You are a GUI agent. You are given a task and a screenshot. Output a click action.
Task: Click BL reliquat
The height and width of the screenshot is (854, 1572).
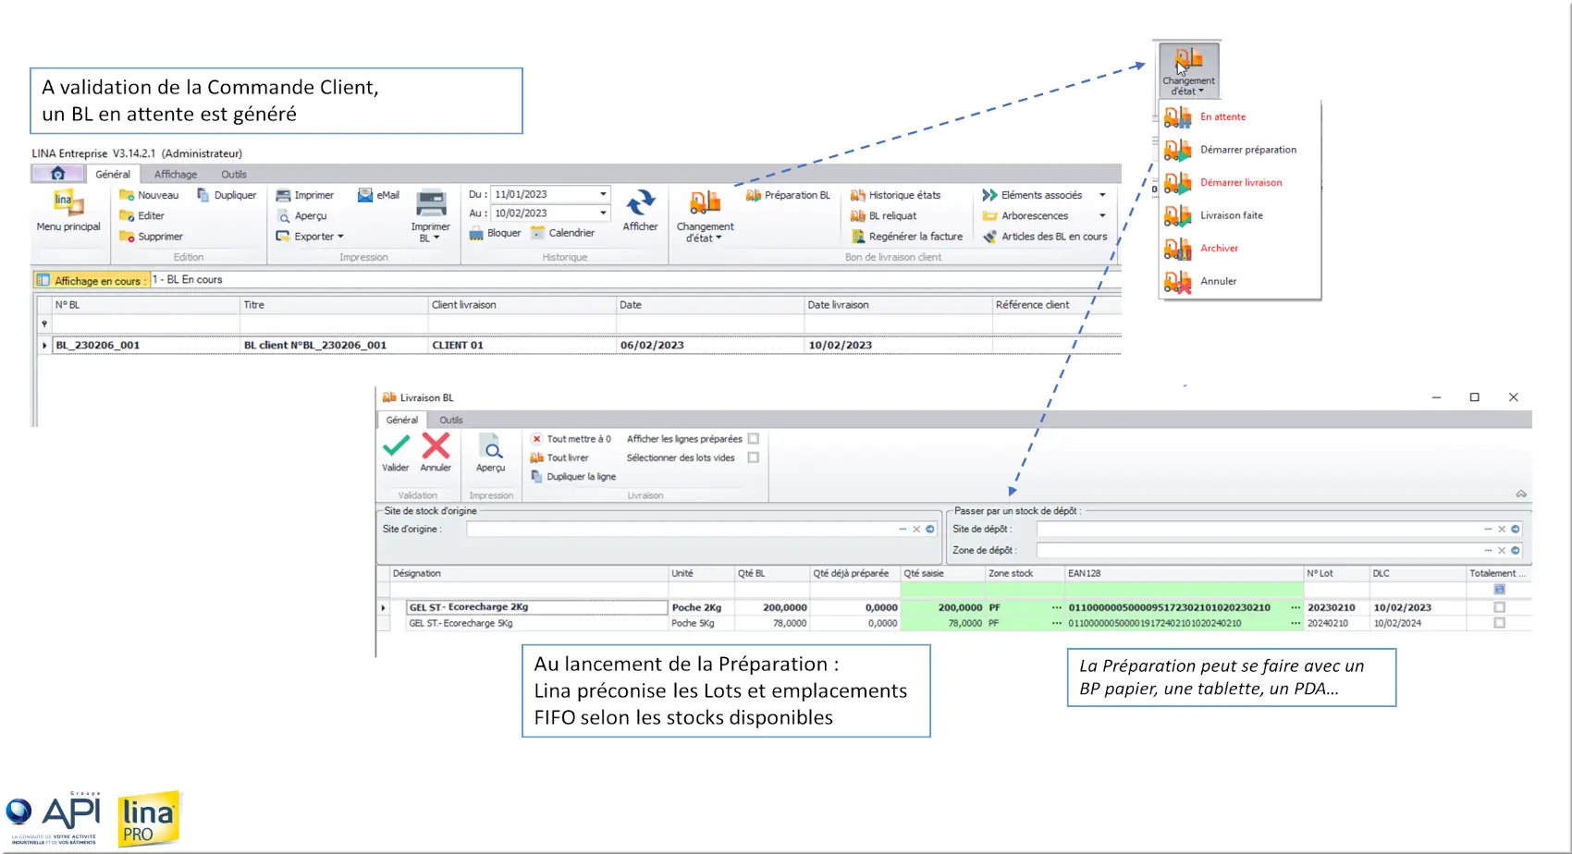[x=883, y=215]
